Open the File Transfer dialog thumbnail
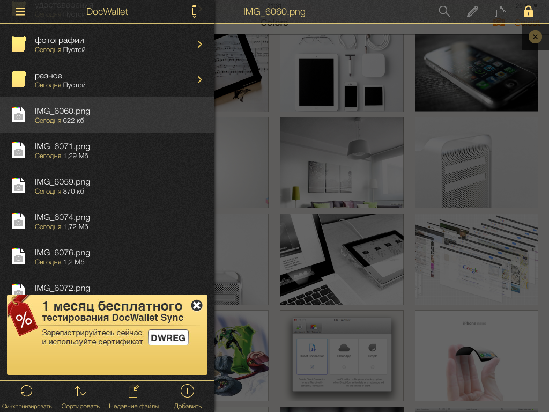 click(x=342, y=356)
